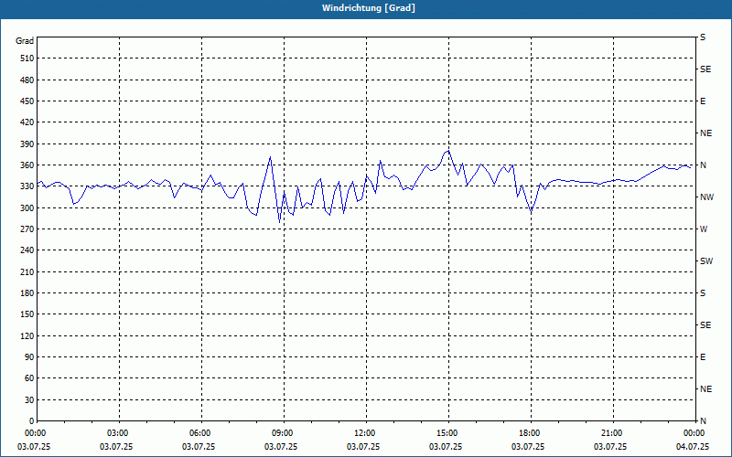Select the 330 degree axis label
The image size is (732, 457).
[27, 186]
